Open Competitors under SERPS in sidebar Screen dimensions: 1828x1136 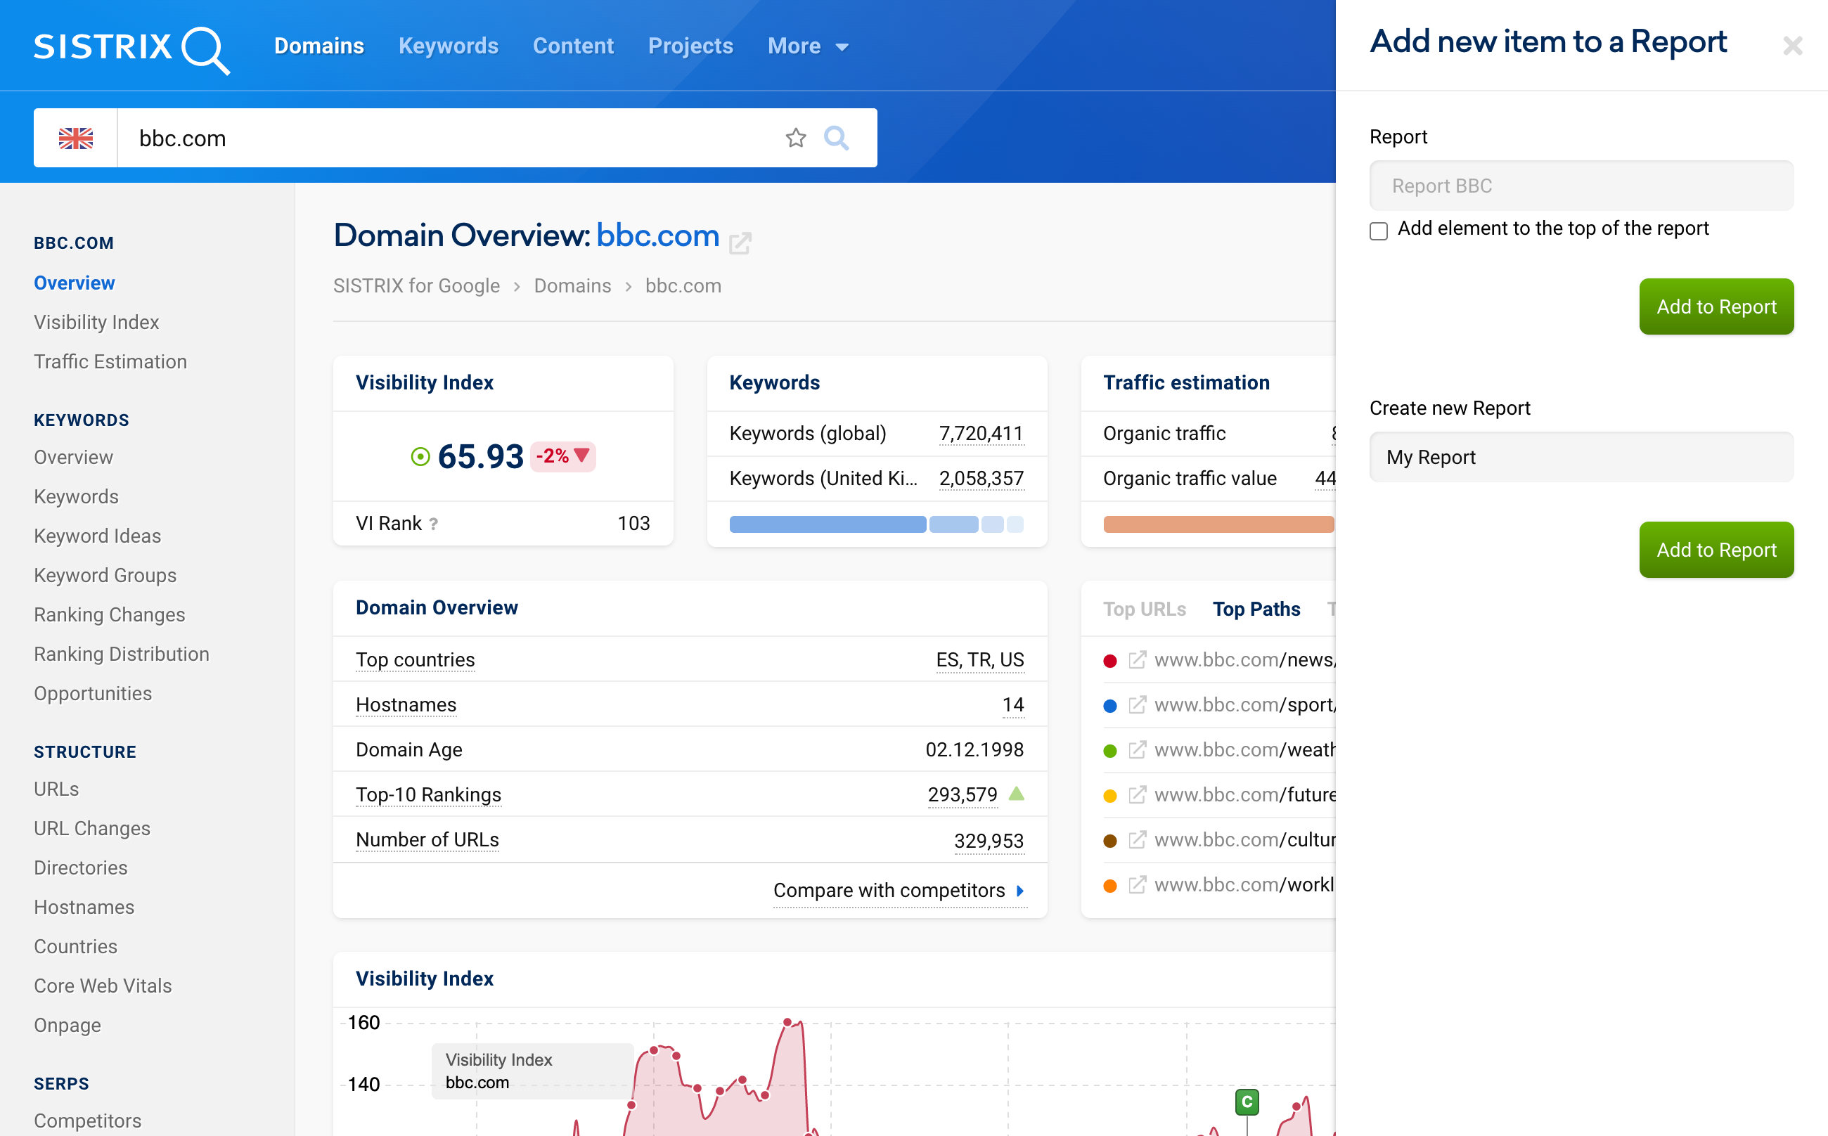88,1121
